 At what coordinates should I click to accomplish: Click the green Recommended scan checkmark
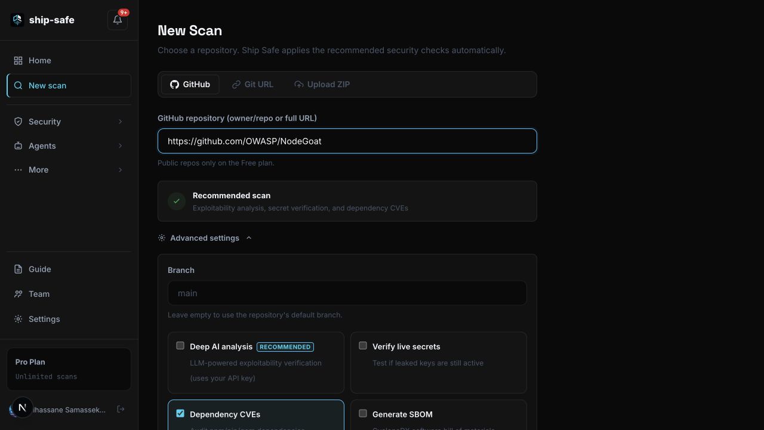point(177,201)
